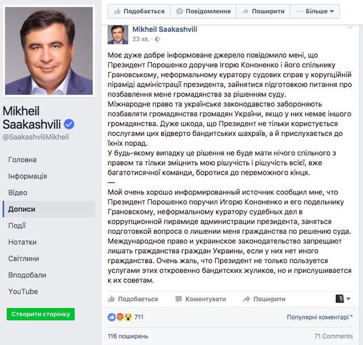Click Повідомлення message button at top
The width and height of the screenshot is (363, 345).
[x=203, y=11]
